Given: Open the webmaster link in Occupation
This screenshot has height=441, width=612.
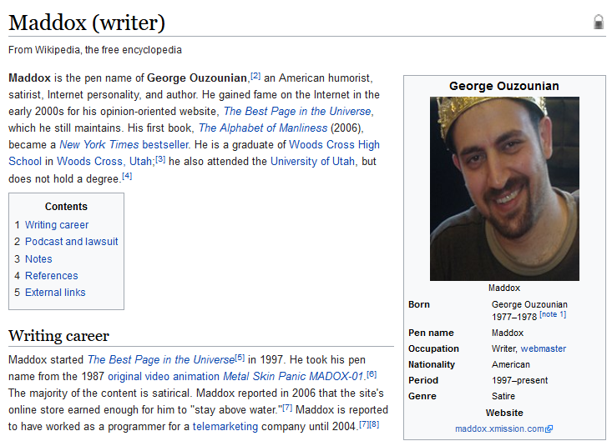Looking at the screenshot, I should click(x=544, y=348).
